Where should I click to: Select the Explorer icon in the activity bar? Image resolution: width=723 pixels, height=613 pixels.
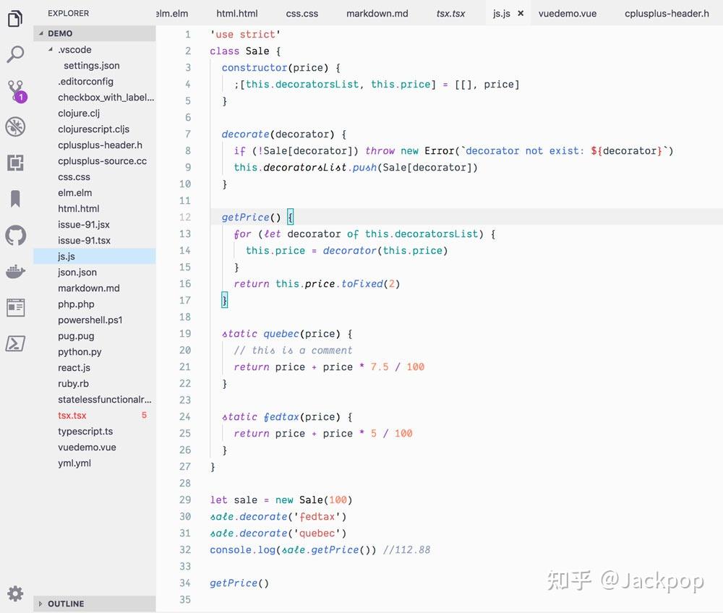pyautogui.click(x=16, y=20)
